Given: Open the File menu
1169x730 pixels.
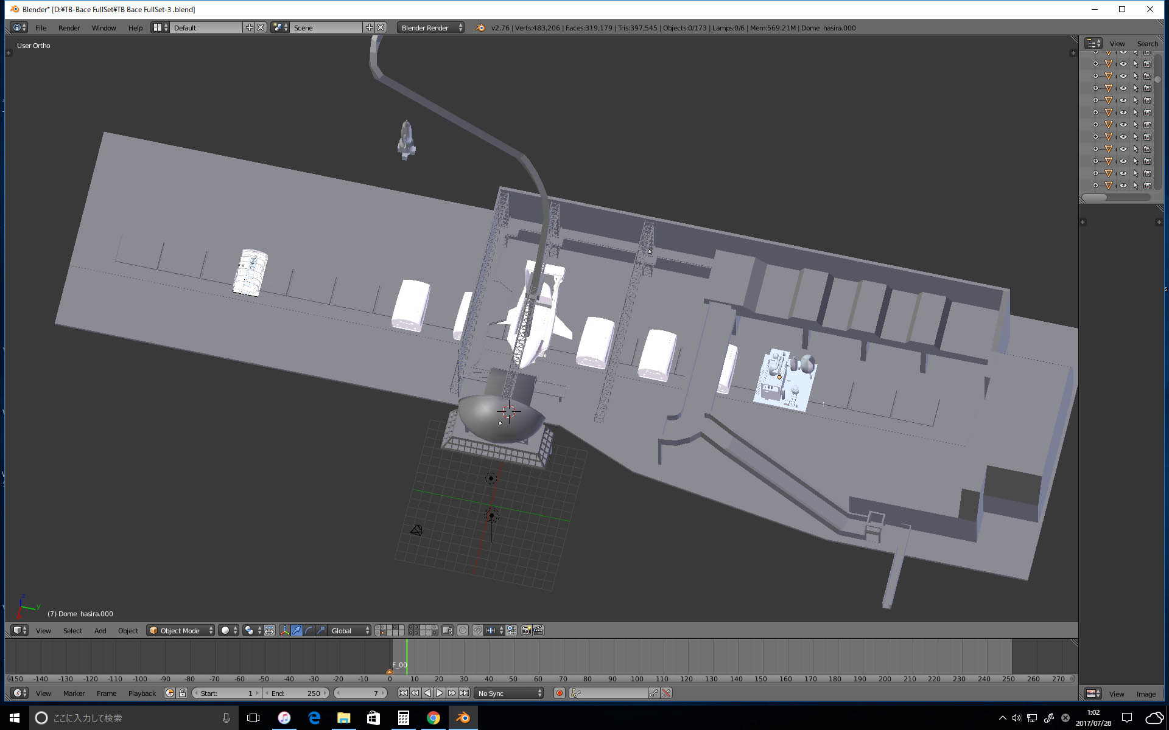Looking at the screenshot, I should pyautogui.click(x=41, y=27).
